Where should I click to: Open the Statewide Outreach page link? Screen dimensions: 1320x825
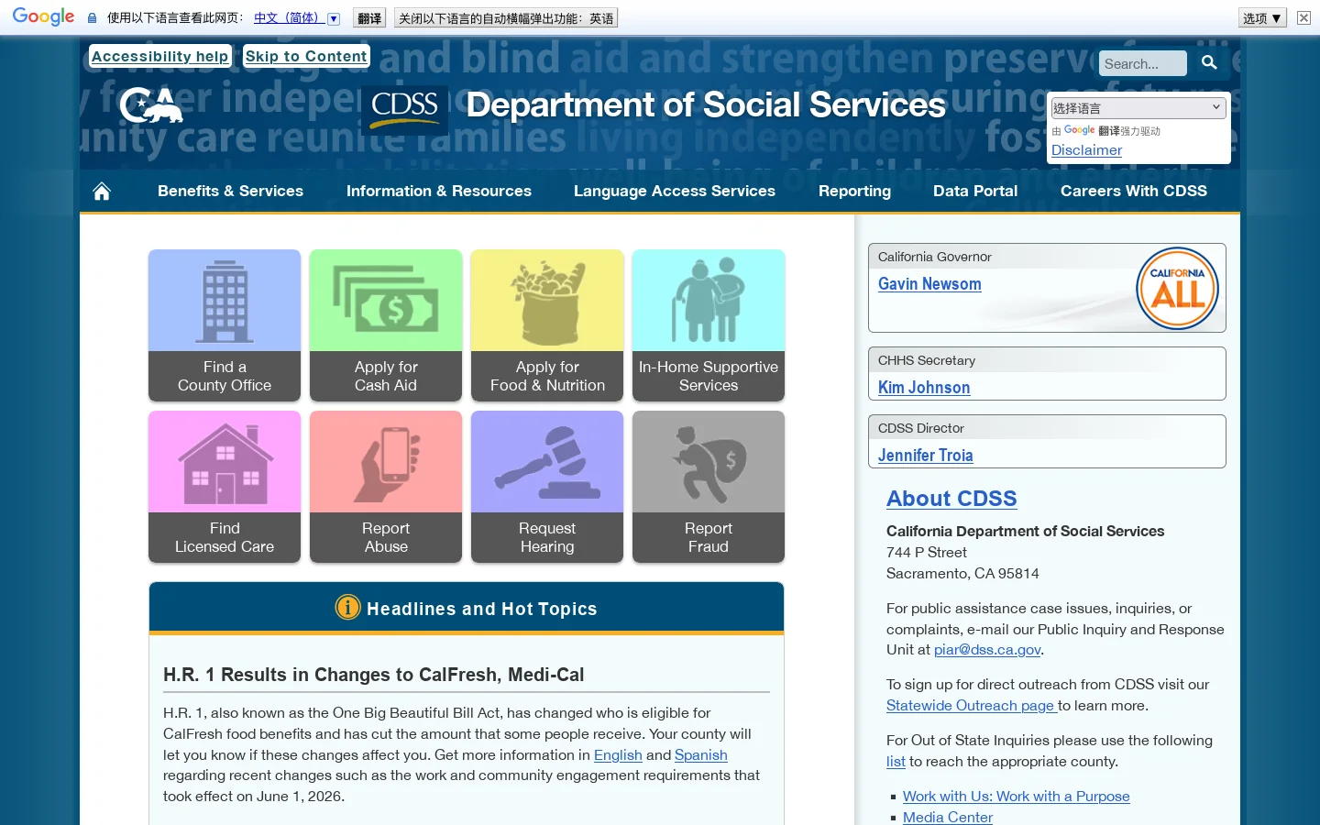[x=972, y=705]
